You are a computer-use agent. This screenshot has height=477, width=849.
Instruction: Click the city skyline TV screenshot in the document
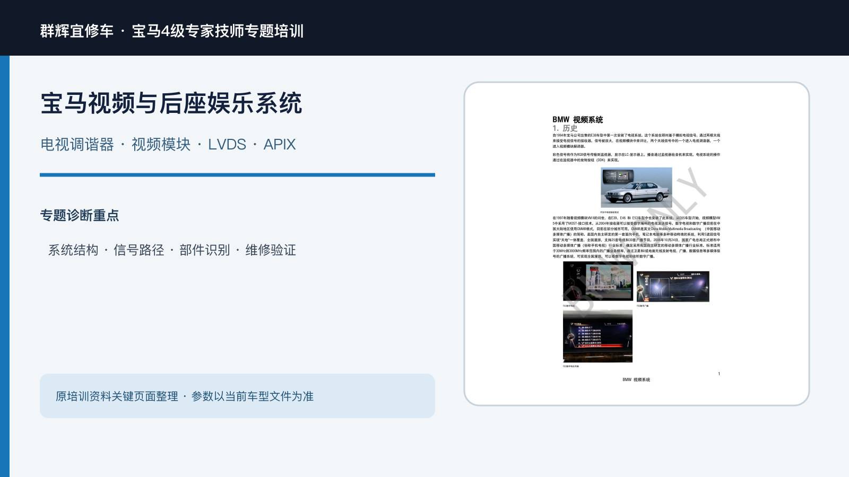tap(597, 282)
